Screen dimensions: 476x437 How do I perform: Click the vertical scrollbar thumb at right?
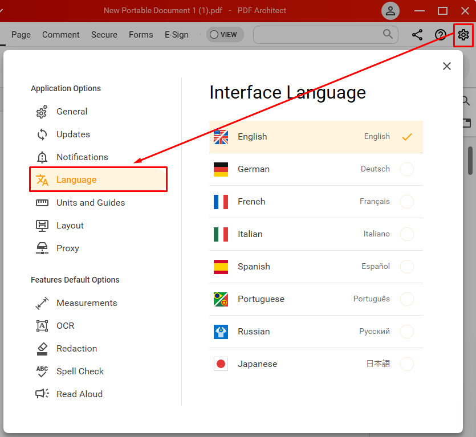[x=470, y=161]
